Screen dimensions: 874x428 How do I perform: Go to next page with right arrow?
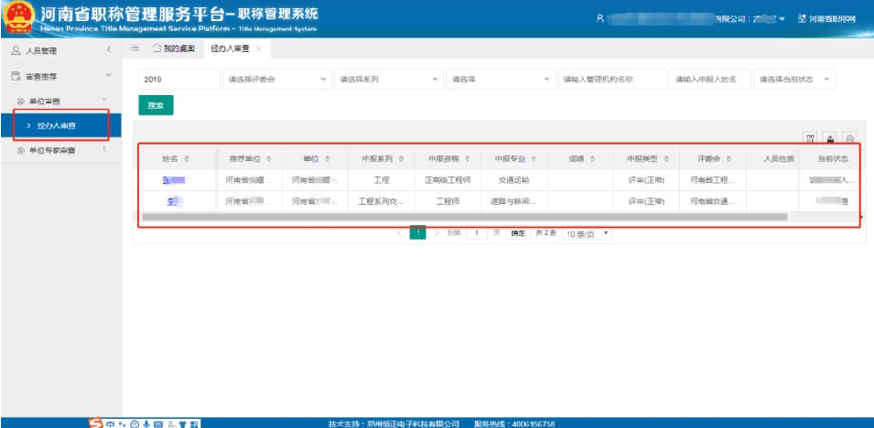[437, 232]
